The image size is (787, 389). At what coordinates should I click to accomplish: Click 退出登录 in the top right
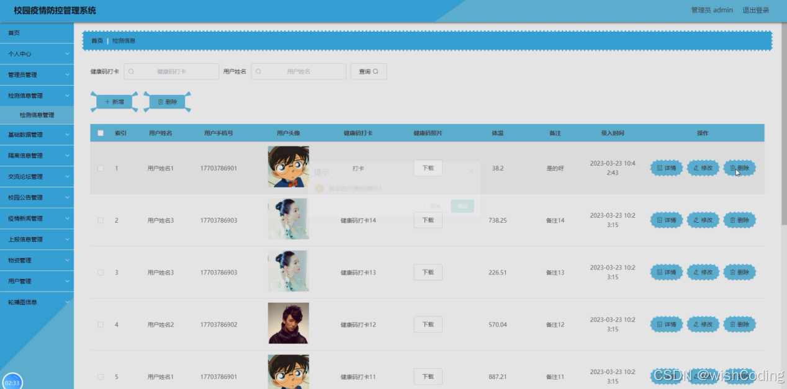click(755, 10)
